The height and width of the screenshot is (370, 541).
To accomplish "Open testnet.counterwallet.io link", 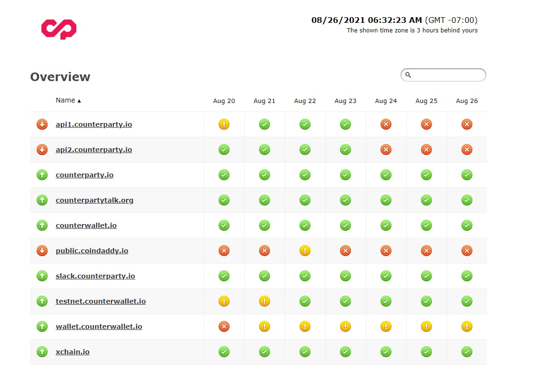I will tap(101, 301).
